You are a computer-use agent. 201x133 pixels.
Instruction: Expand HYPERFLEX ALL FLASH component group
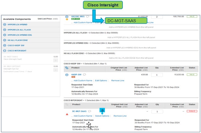5,30
